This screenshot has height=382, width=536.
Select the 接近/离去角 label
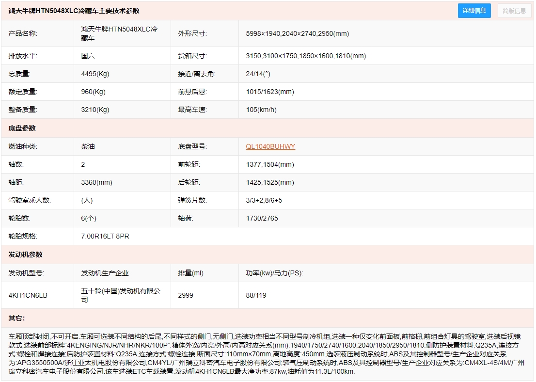tap(196, 74)
